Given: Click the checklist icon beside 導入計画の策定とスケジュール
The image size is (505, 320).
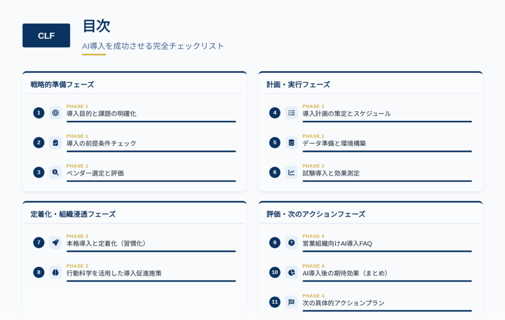Looking at the screenshot, I should [x=291, y=113].
